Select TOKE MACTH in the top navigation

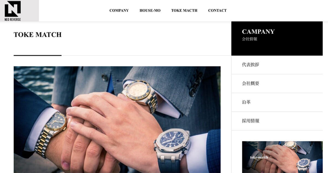click(x=184, y=11)
